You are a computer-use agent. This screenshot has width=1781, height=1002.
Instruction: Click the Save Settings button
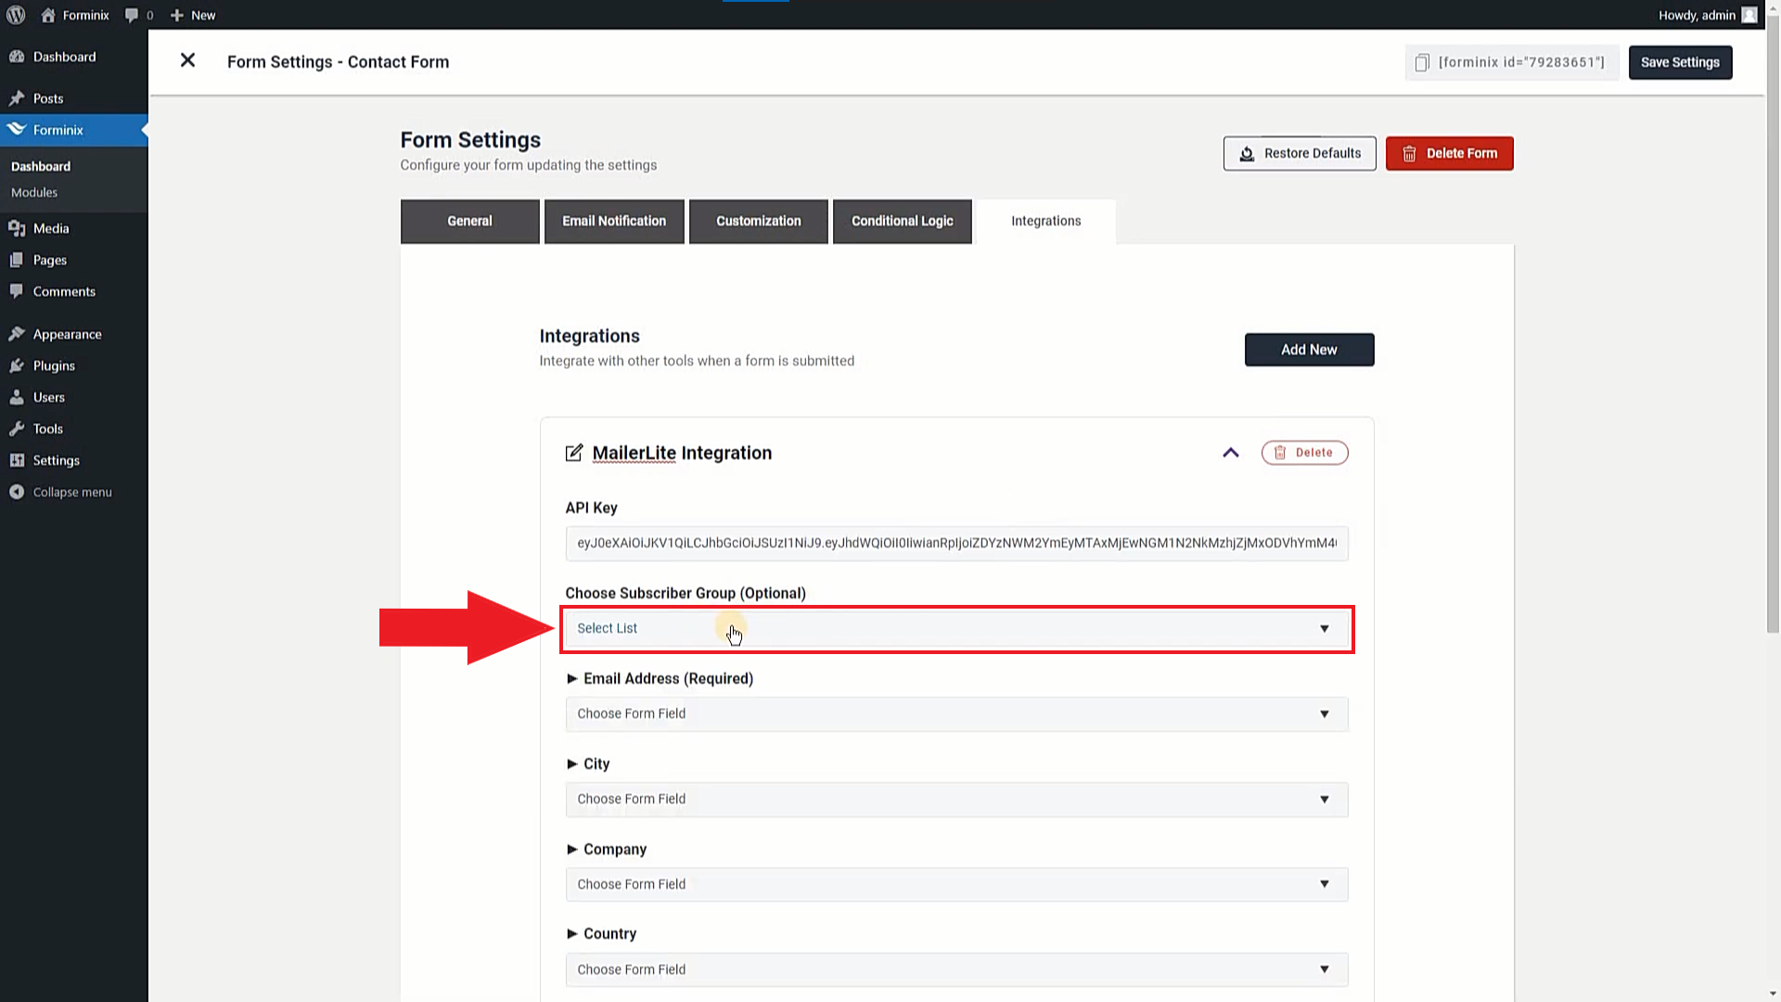tap(1680, 61)
